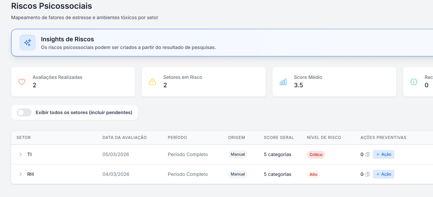Click the sparkle Insights de Riscos icon

point(27,43)
